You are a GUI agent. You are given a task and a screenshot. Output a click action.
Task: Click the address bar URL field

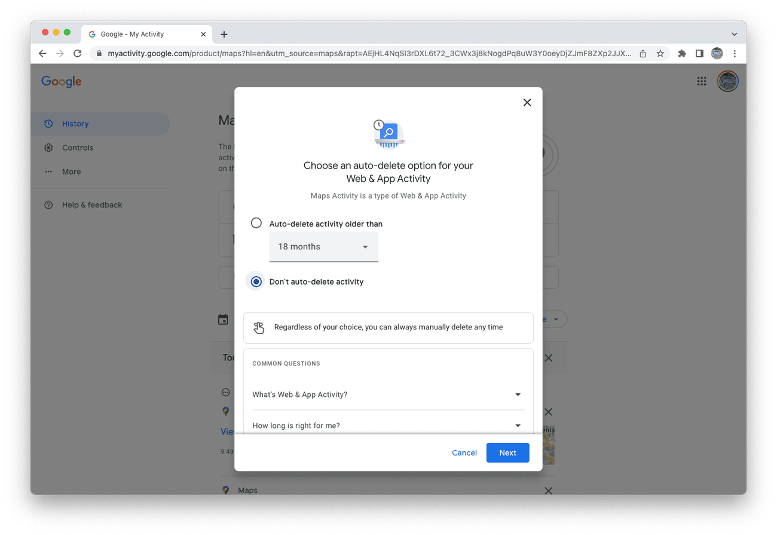click(x=369, y=54)
